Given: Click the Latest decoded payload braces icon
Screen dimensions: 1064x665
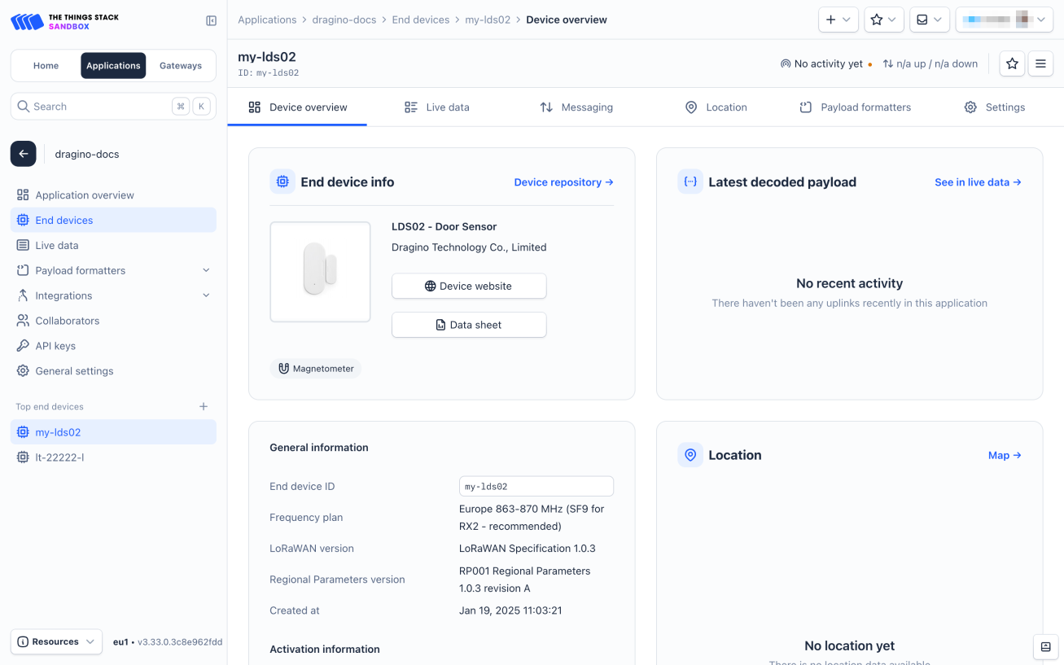Looking at the screenshot, I should coord(690,182).
